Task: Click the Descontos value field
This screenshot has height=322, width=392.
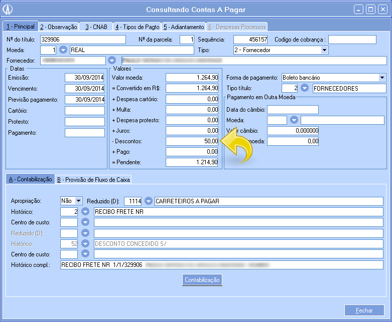Action: click(192, 142)
